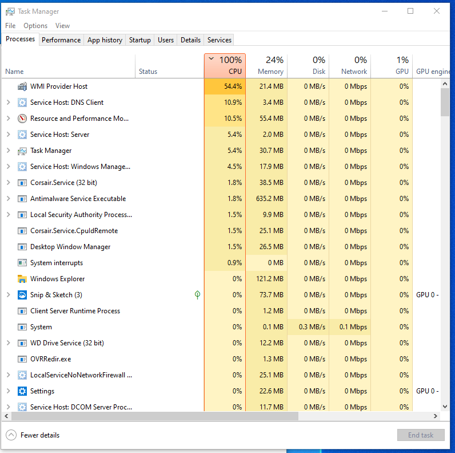The image size is (455, 453).
Task: Click the horizontal scrollbar thumb
Action: click(155, 416)
